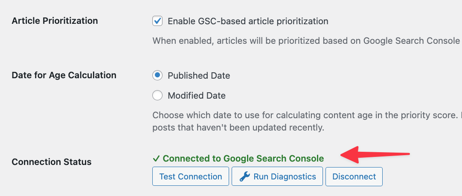This screenshot has height=196, width=462.
Task: Click the "When enabled, articles will be prioritized" description
Action: [256, 41]
